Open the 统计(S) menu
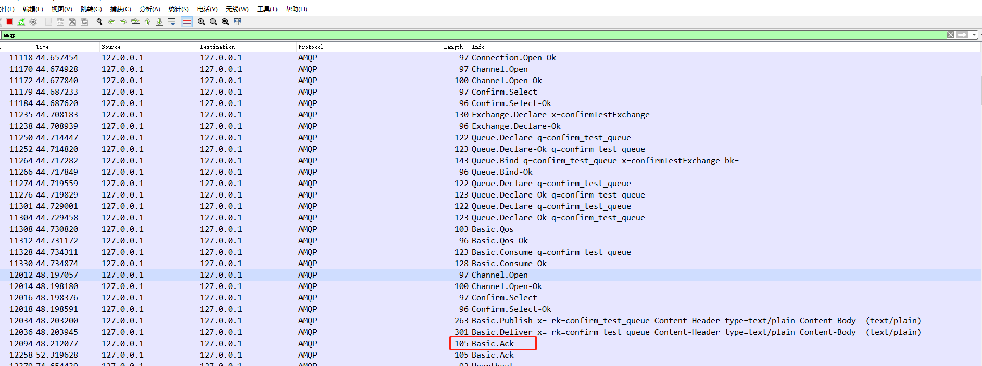This screenshot has width=982, height=366. 179,9
